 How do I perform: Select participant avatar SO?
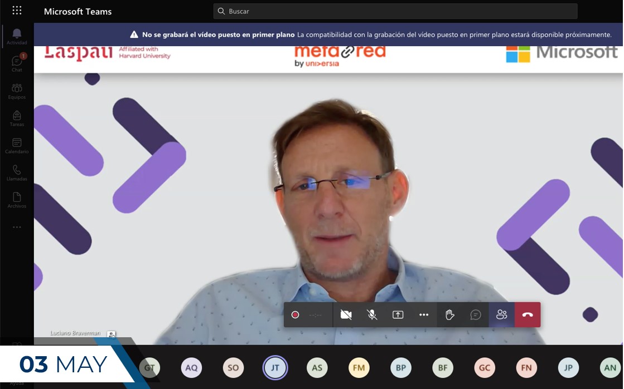click(x=233, y=367)
